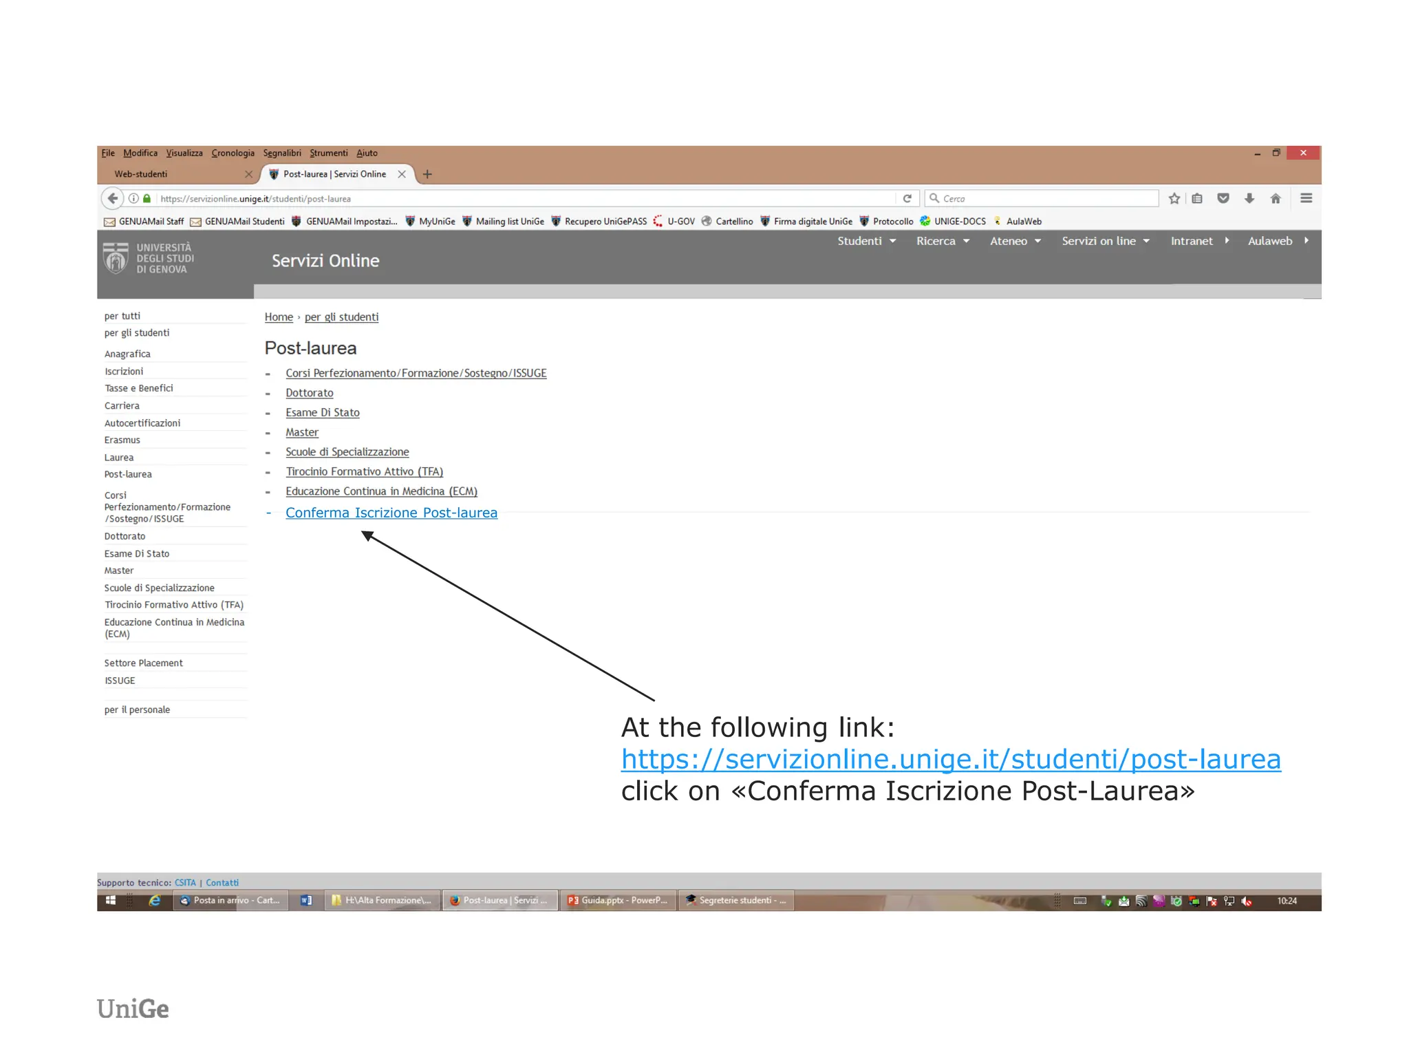Close the Post-laurea browser tab
The width and height of the screenshot is (1409, 1057).
tap(402, 174)
